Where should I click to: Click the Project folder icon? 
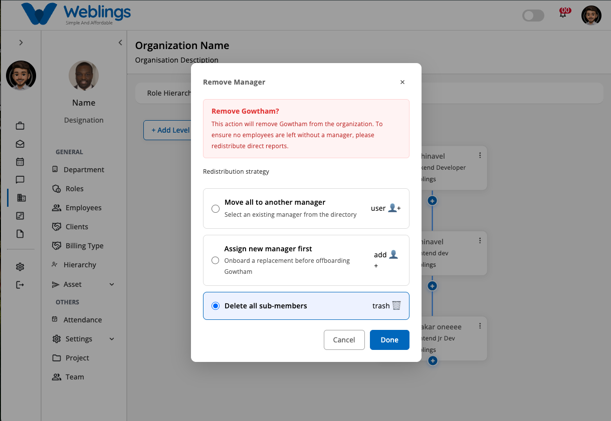pos(57,358)
